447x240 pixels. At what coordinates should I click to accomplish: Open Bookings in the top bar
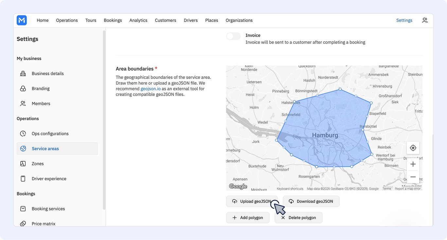click(x=113, y=20)
